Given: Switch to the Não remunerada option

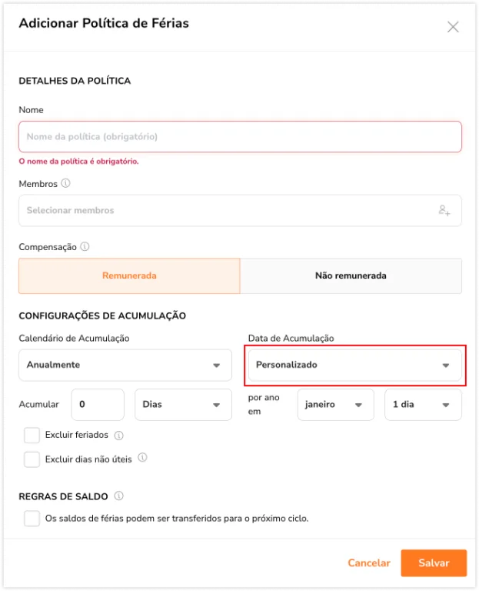Looking at the screenshot, I should tap(351, 275).
